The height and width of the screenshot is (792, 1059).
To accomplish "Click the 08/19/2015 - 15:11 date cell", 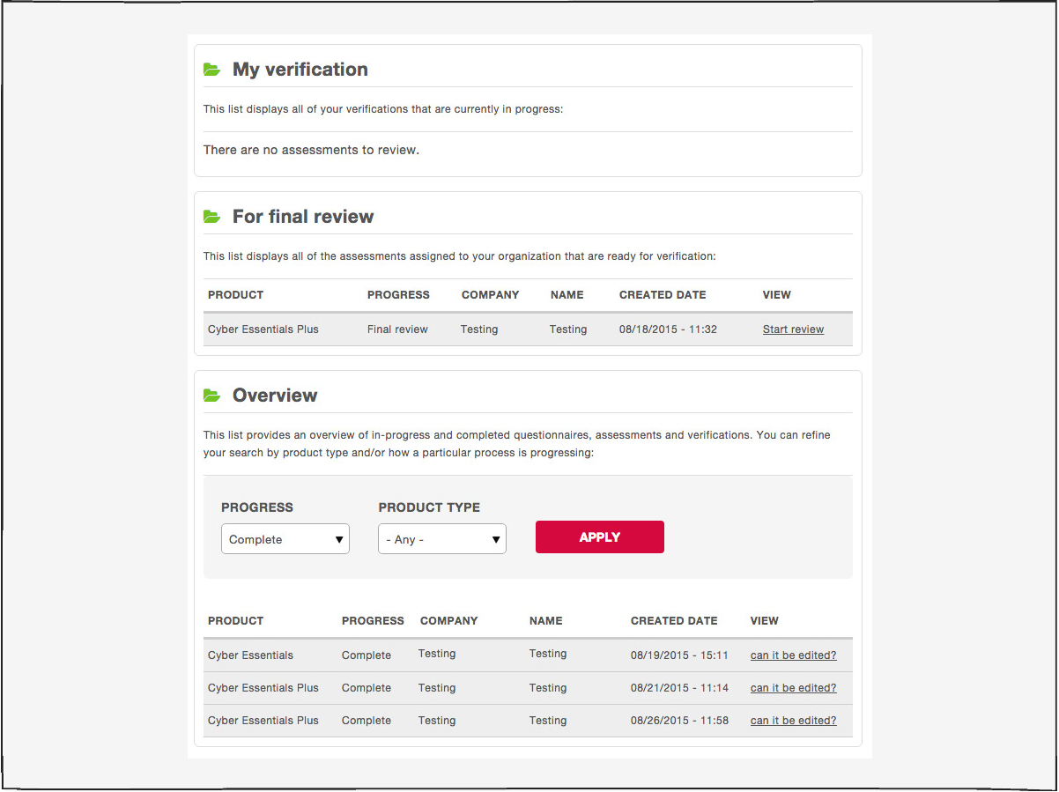I will point(679,655).
